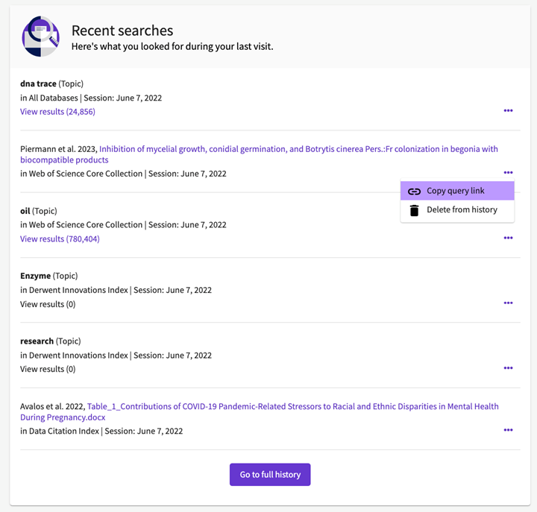Viewport: 537px width, 512px height.
Task: Click the Go to full history button
Action: coord(270,474)
